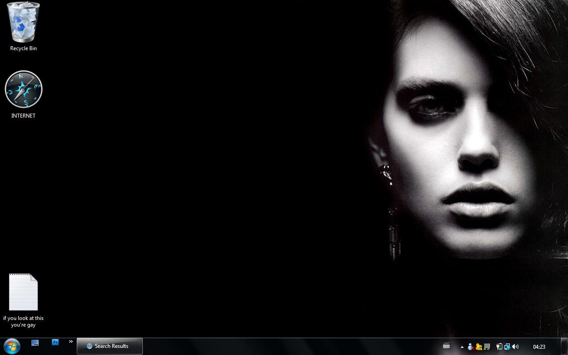Click the INTERNET shortcut text label
Image resolution: width=568 pixels, height=355 pixels.
tap(24, 116)
